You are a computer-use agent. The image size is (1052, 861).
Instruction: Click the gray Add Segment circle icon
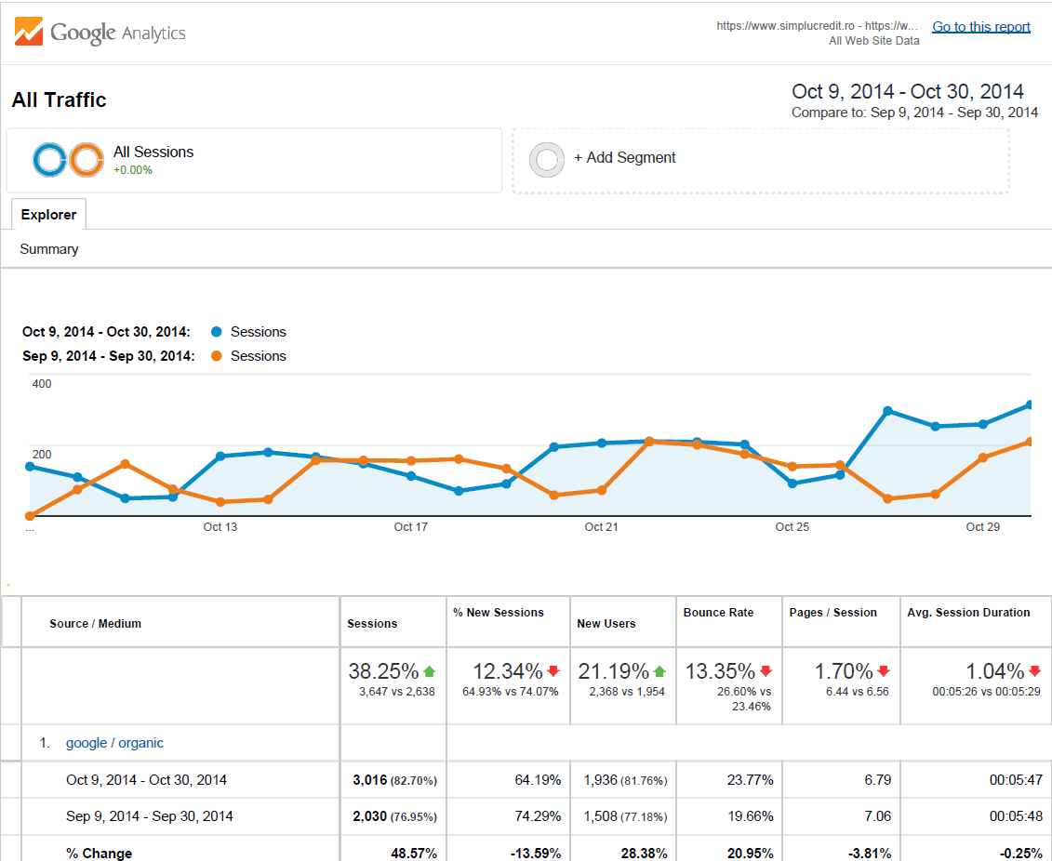click(x=547, y=159)
